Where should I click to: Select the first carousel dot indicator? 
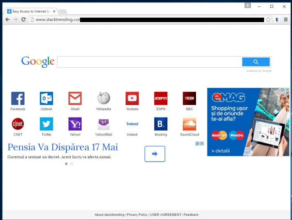[66, 163]
